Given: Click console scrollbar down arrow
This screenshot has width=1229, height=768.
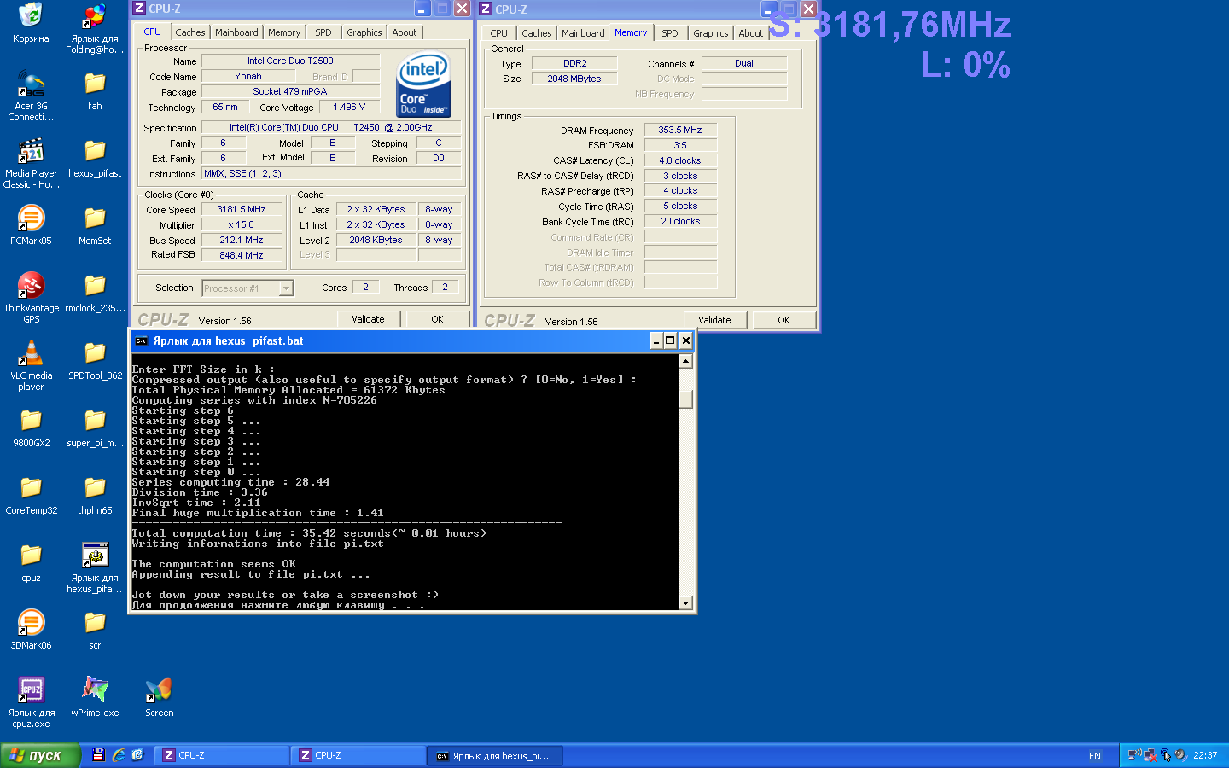Looking at the screenshot, I should point(685,603).
